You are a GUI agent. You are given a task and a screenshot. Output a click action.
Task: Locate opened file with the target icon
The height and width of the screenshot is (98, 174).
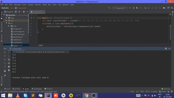(x=16, y=12)
